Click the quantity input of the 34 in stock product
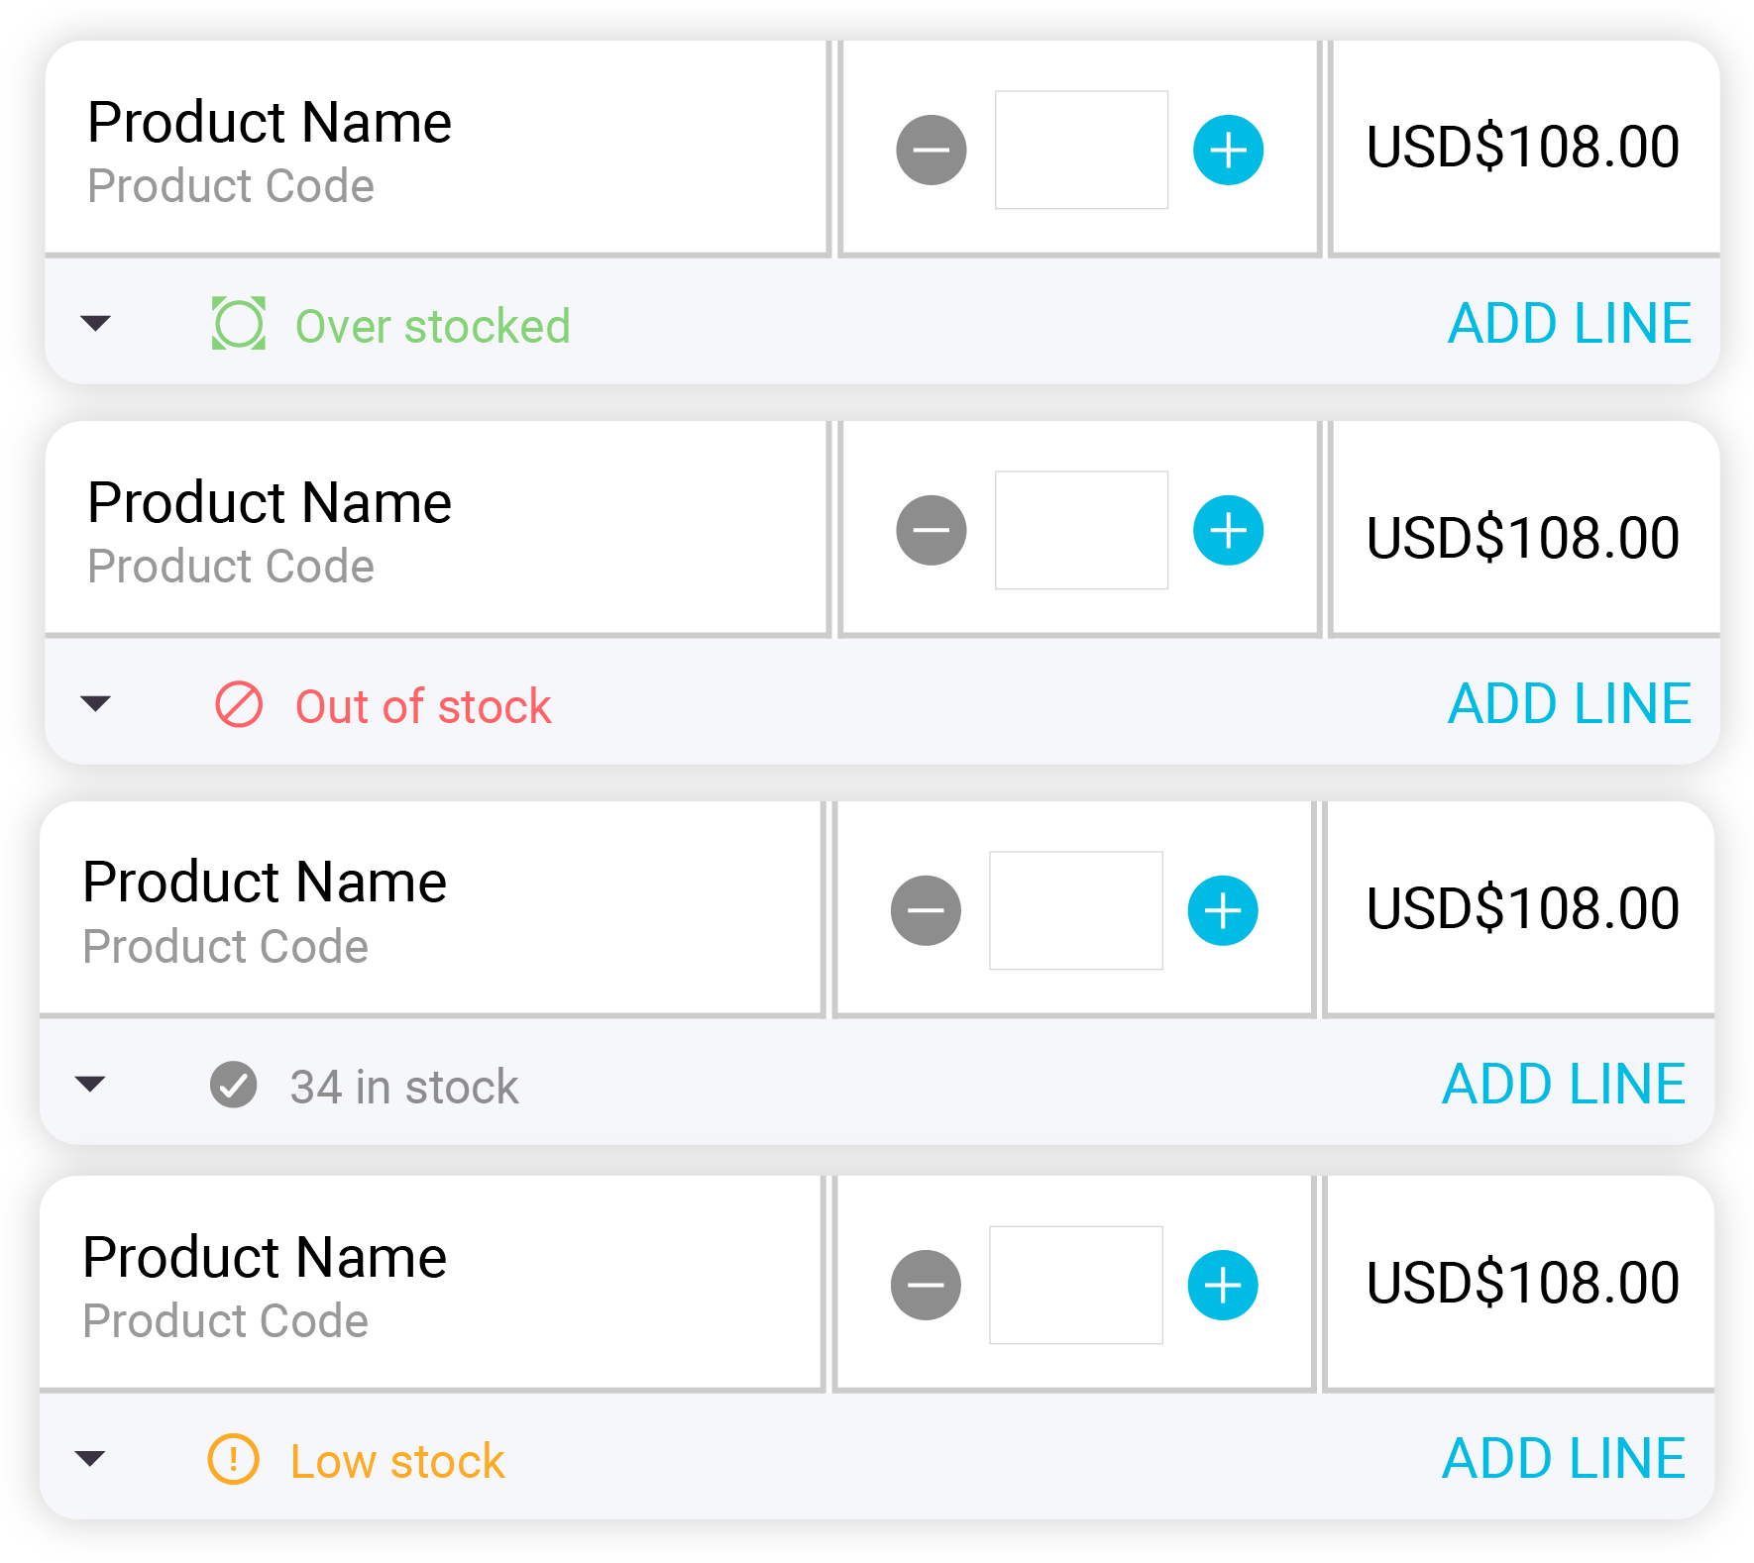This screenshot has height=1563, width=1754. pos(1076,908)
